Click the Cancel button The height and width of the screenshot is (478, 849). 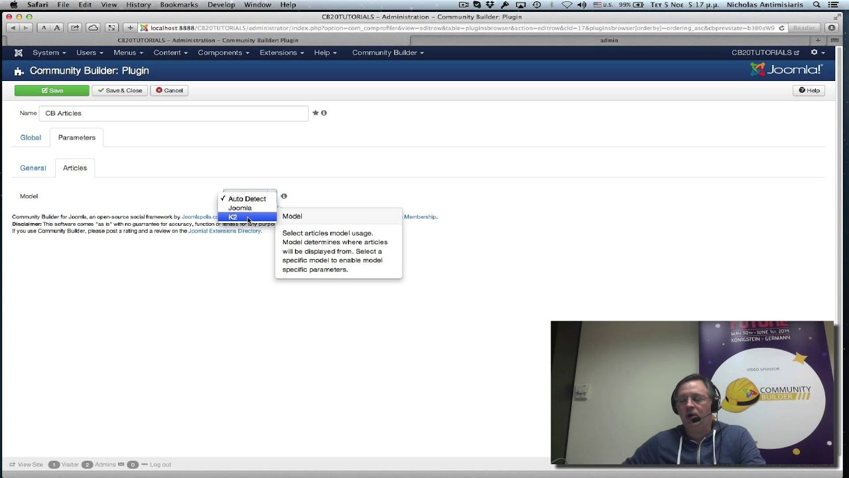(x=169, y=90)
